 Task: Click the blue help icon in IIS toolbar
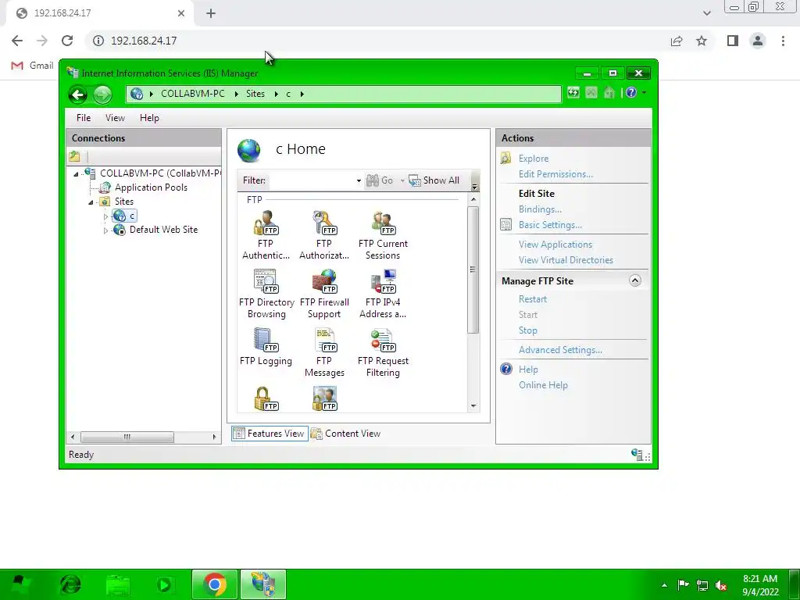click(x=631, y=93)
